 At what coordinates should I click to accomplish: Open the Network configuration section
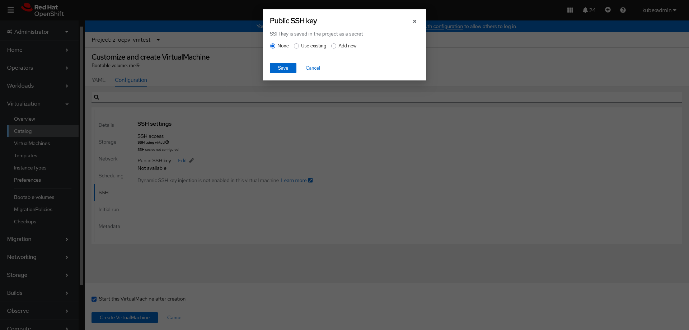[108, 159]
